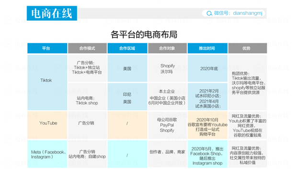Click the 站内电商 Tiktok shop cell
This screenshot has width=297, height=174.
coord(87,96)
